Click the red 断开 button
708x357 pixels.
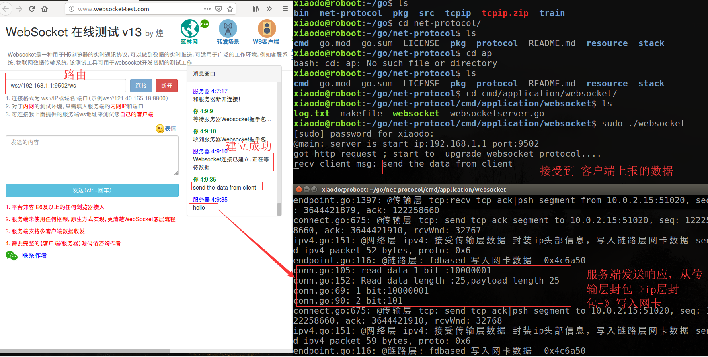click(x=167, y=86)
